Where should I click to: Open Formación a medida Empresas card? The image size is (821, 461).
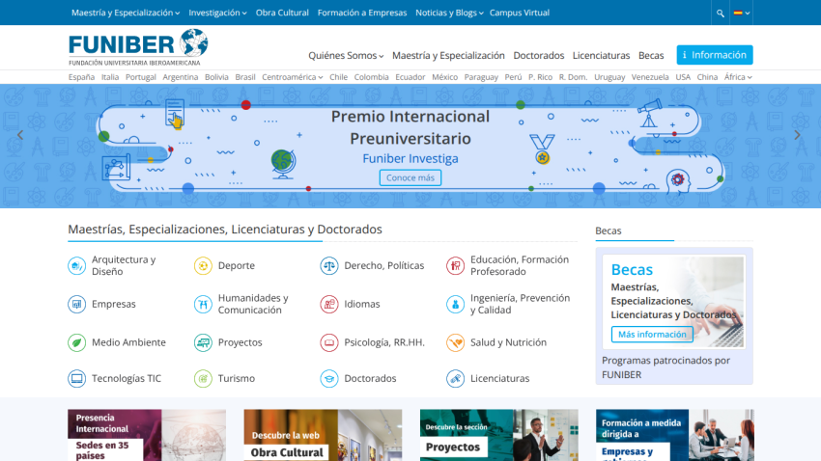click(x=675, y=435)
